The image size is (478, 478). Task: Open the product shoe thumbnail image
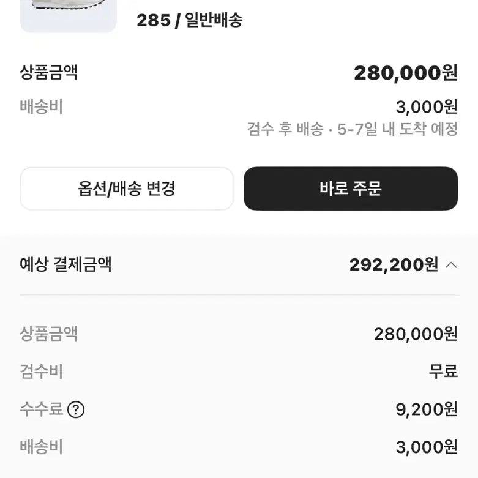68,15
